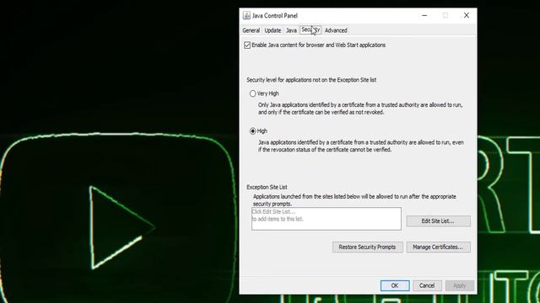
Task: Go to the Advanced tab
Action: (336, 30)
